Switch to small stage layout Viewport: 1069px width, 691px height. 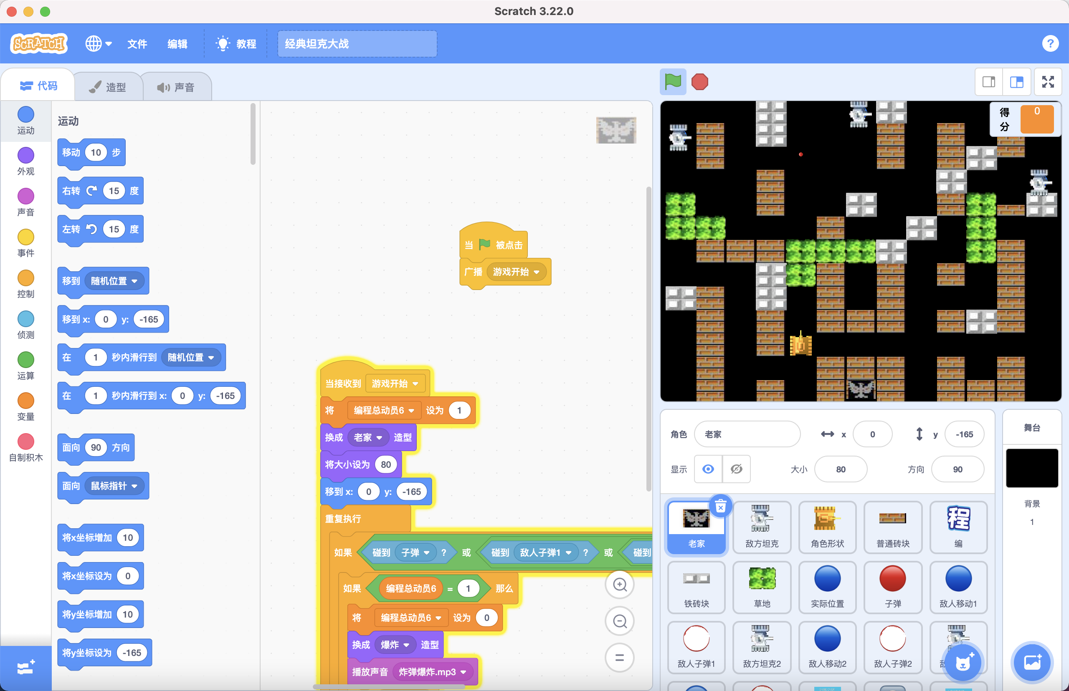(x=989, y=82)
